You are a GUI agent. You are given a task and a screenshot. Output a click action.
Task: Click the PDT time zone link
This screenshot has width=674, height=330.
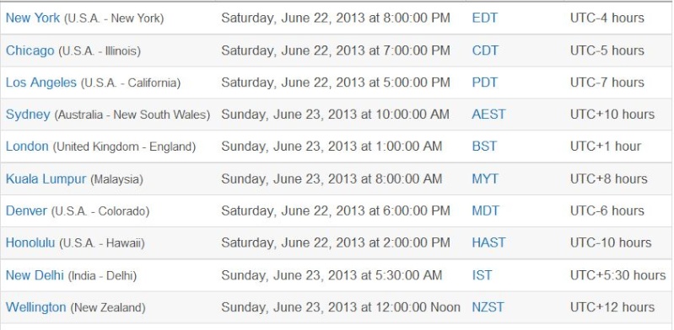[484, 82]
